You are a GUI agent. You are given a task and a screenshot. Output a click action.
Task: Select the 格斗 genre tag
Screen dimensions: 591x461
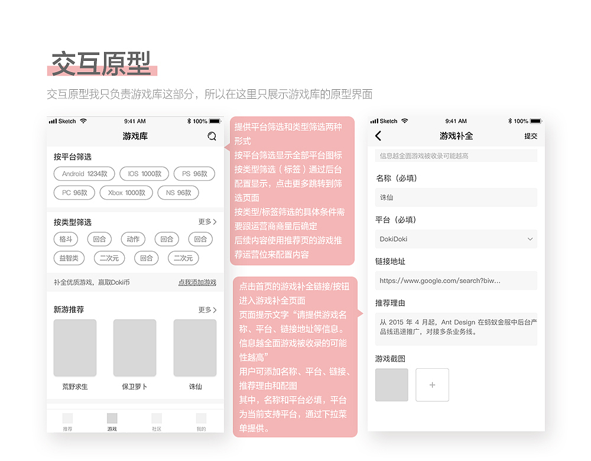[66, 239]
